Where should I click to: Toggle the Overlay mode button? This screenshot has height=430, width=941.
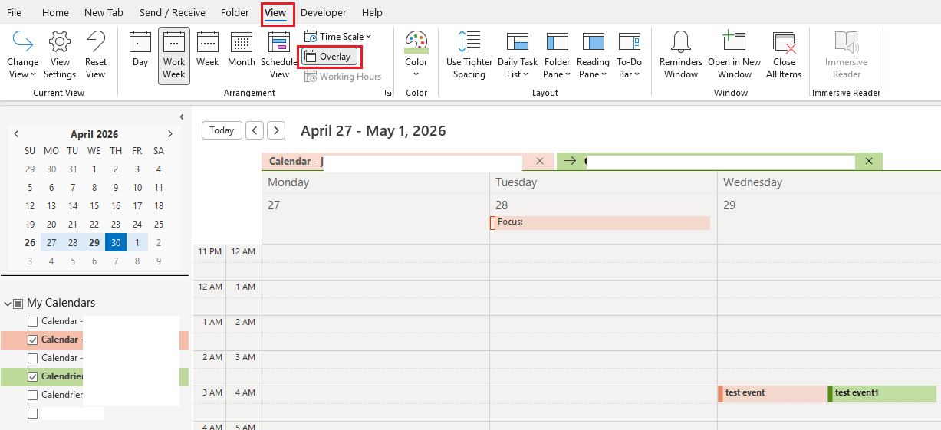pos(329,57)
